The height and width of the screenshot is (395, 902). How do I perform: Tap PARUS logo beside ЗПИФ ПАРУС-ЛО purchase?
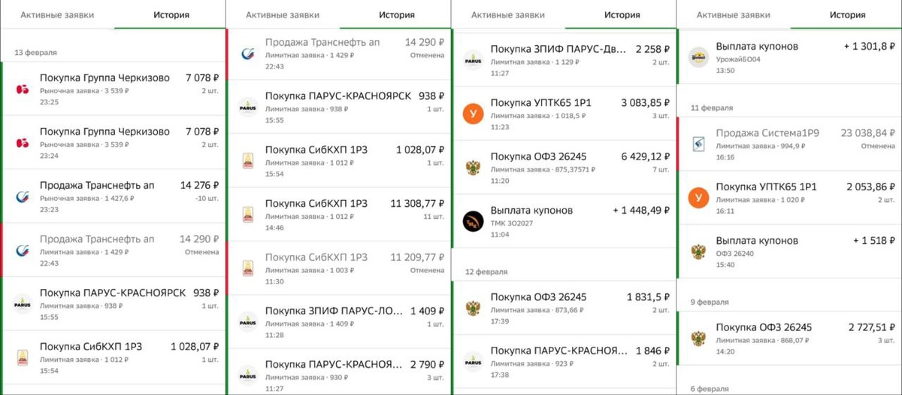click(248, 321)
